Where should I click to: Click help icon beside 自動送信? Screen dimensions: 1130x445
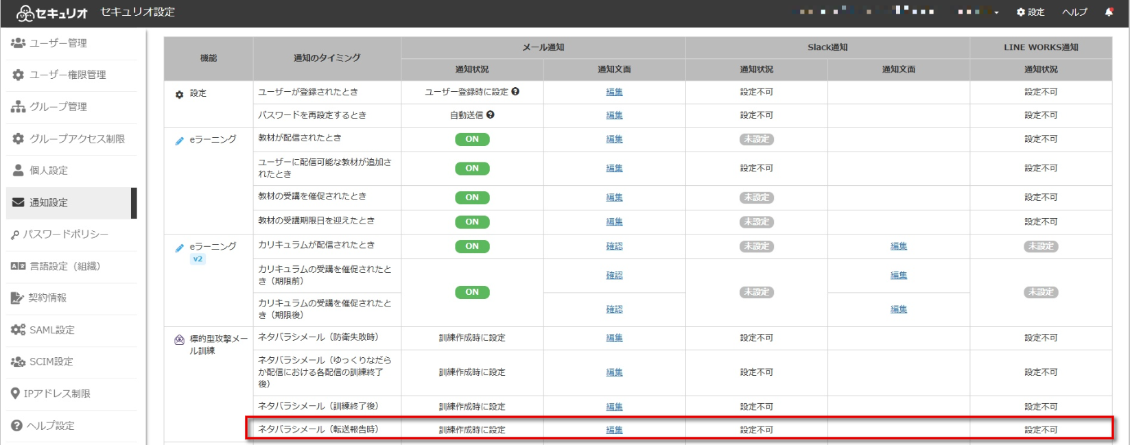coord(490,115)
